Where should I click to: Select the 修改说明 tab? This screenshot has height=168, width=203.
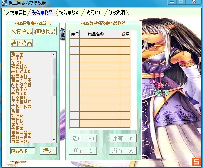point(117,13)
